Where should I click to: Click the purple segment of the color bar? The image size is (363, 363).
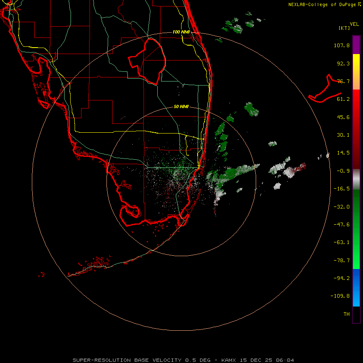click(356, 45)
